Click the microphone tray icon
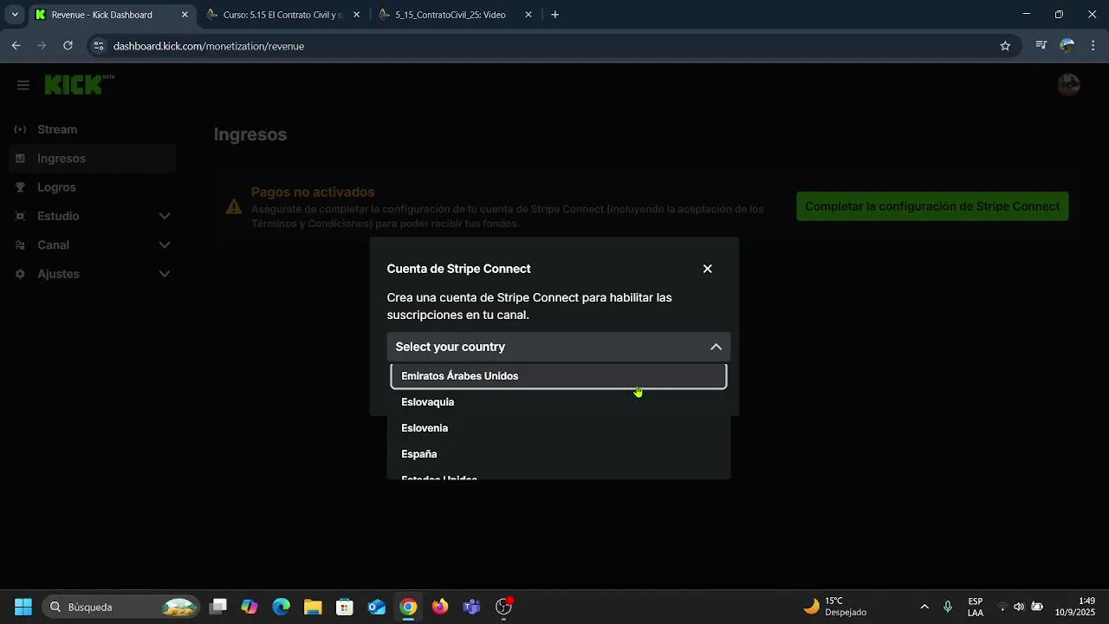 [948, 607]
